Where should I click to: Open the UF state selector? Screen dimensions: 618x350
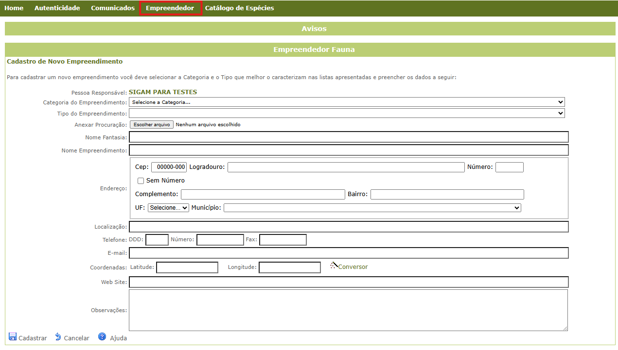pyautogui.click(x=168, y=208)
